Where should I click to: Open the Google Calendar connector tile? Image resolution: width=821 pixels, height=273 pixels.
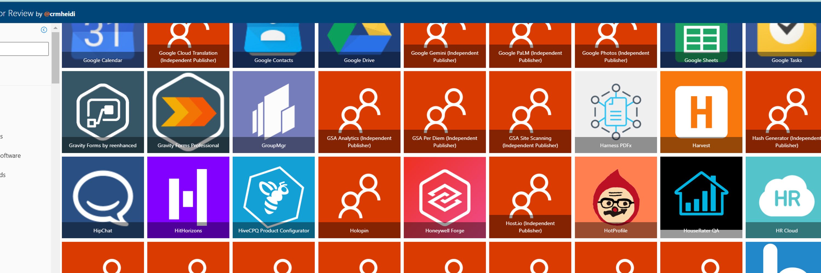click(x=103, y=45)
